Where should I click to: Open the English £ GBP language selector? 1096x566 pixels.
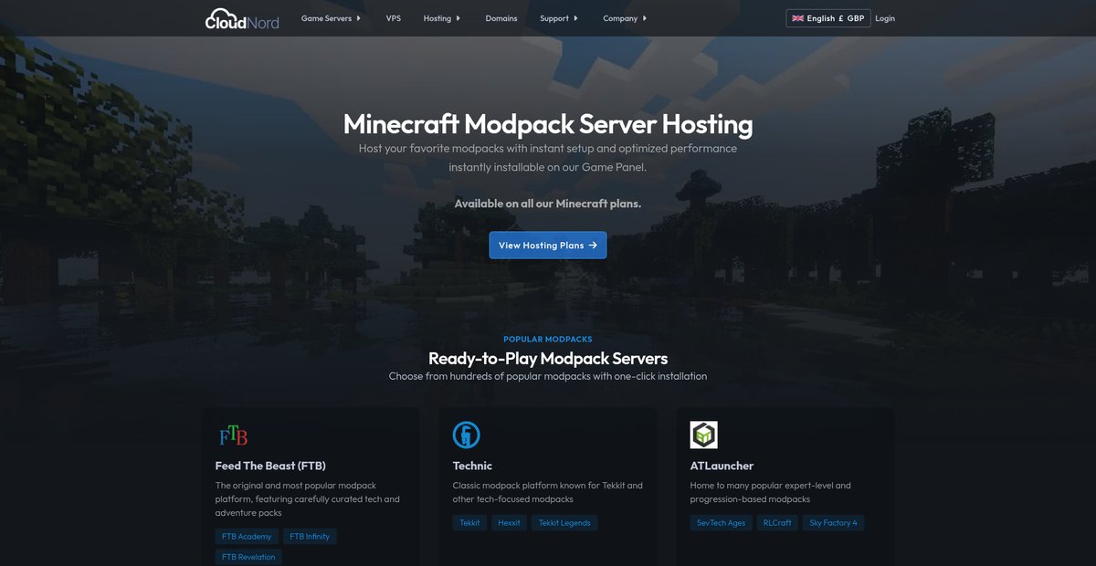(x=828, y=18)
